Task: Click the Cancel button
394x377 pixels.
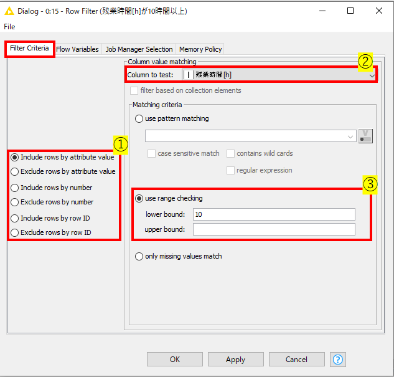Action: click(x=296, y=360)
